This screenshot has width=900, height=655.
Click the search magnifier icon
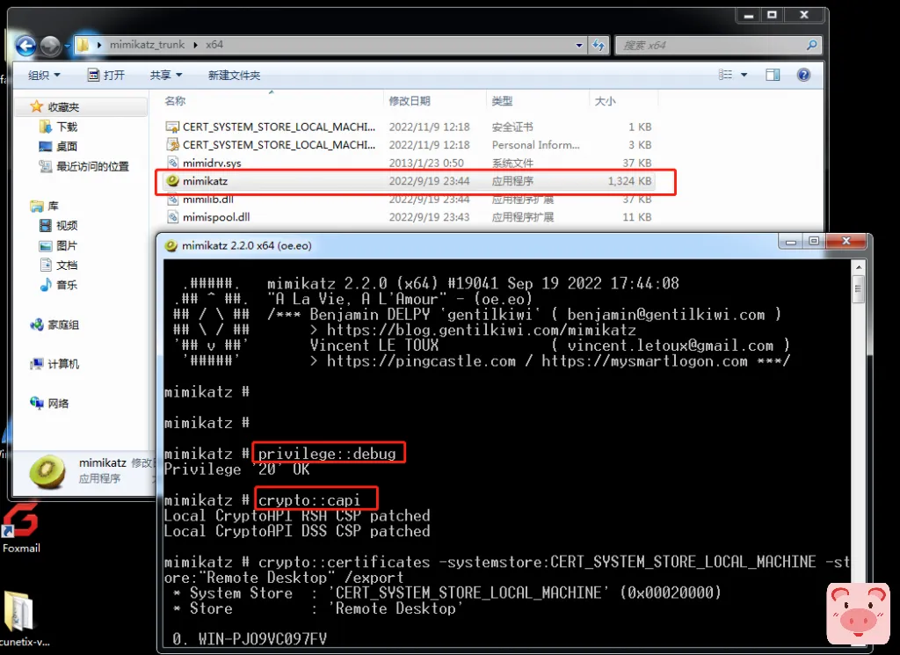click(811, 45)
